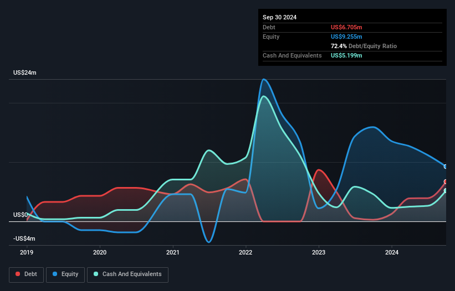Viewport: 455px width, 291px height.
Task: Click the teal Cash And Equivalents legend dot
Action: pos(96,274)
